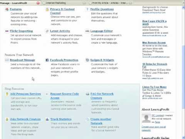
Task: Open the Listen To Free Music ad
Action: (154, 87)
